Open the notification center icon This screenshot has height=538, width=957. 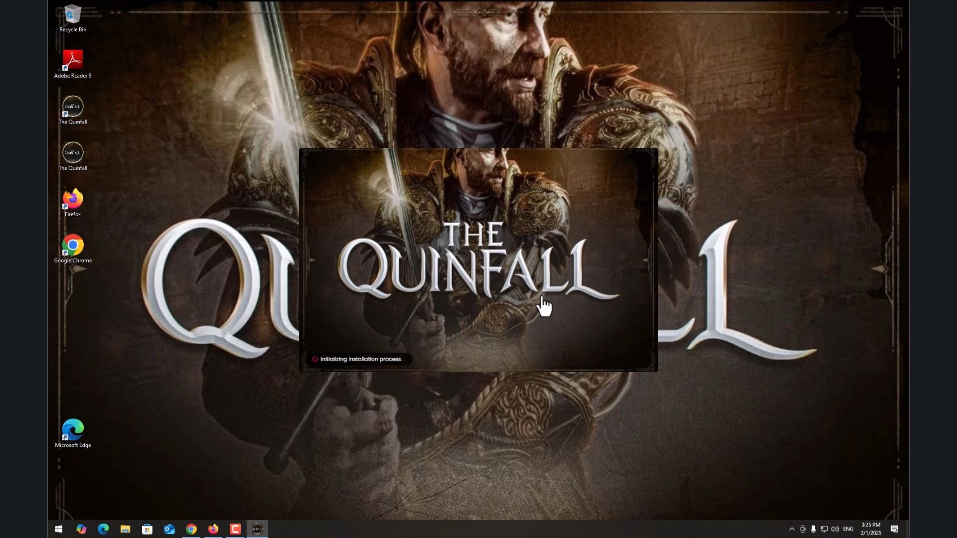click(895, 529)
